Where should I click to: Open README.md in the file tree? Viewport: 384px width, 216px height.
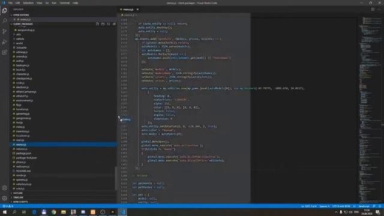tap(23, 171)
